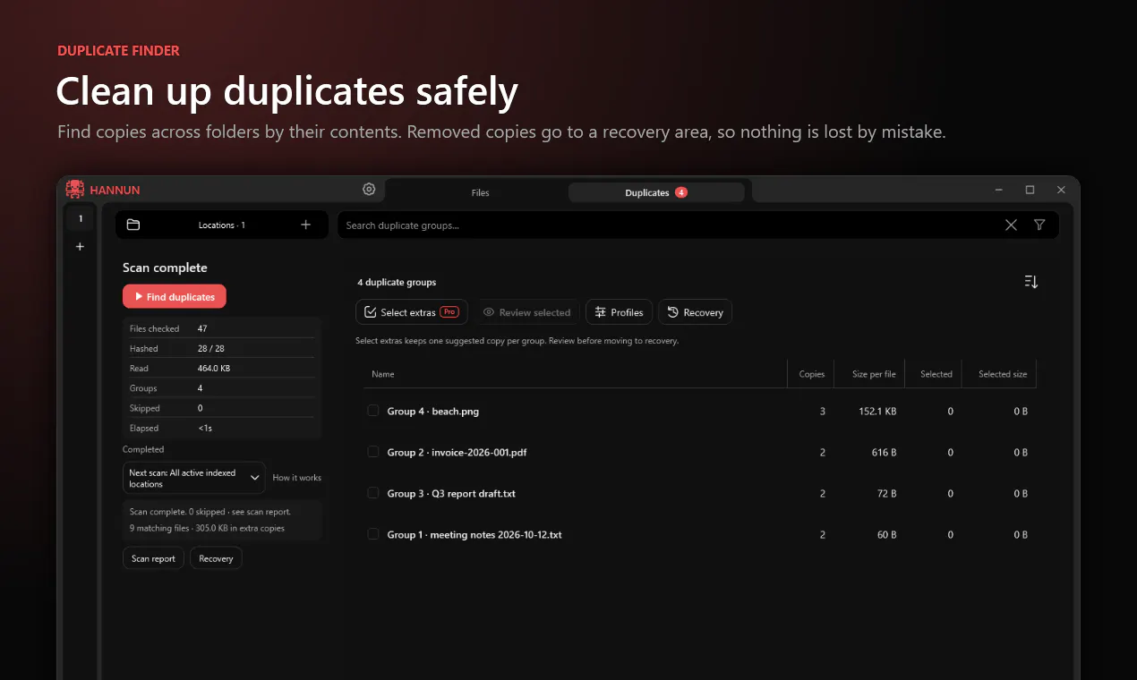Add a new workspace in the left sidebar
1137x680 pixels.
coord(80,246)
